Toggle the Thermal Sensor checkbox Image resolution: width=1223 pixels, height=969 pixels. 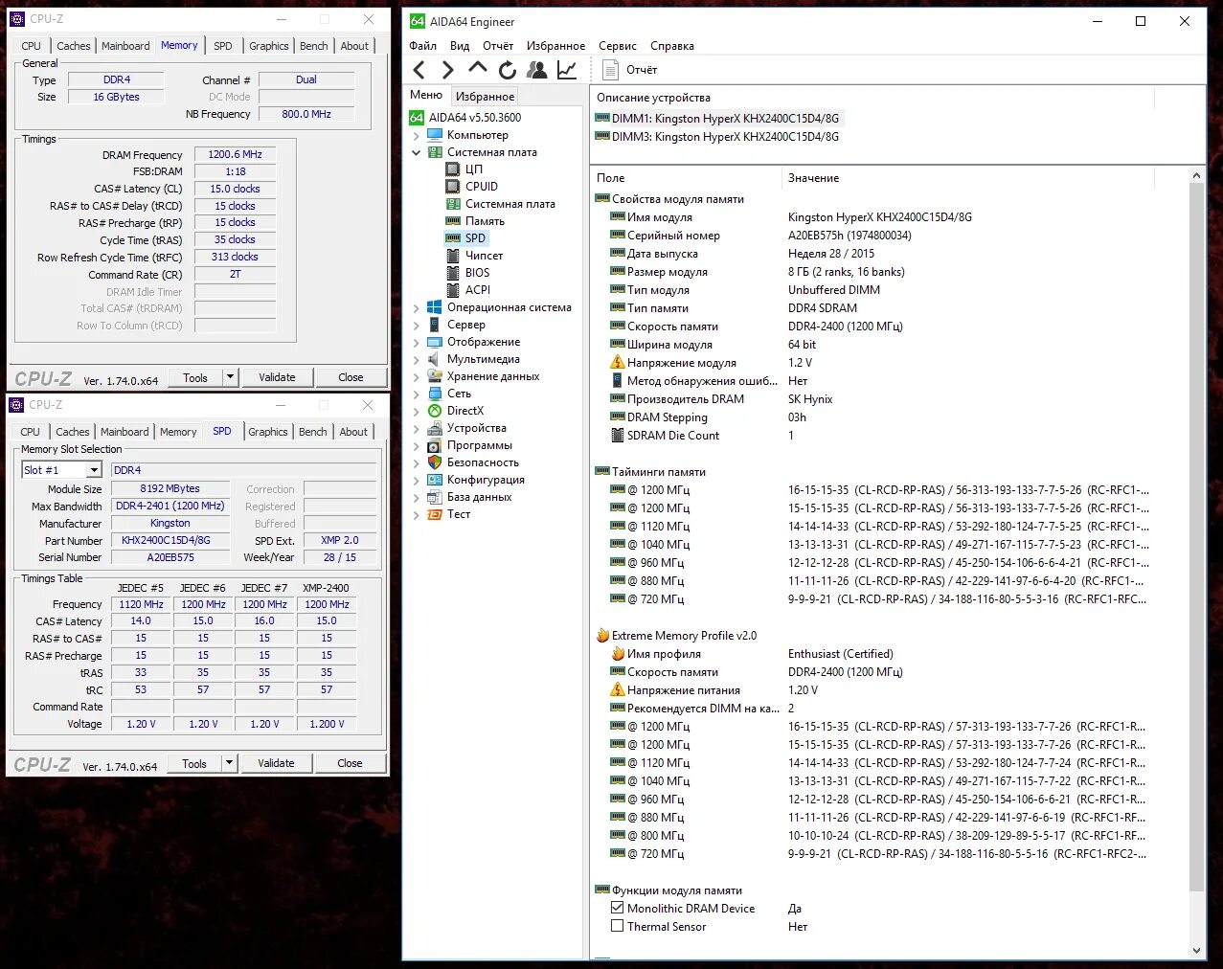[x=618, y=926]
